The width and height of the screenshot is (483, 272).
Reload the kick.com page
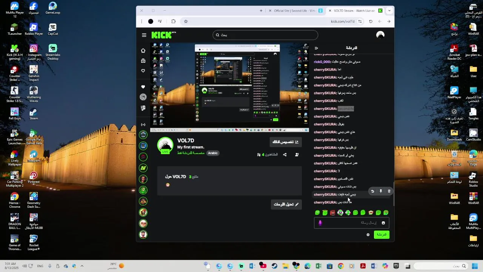pyautogui.click(x=371, y=22)
